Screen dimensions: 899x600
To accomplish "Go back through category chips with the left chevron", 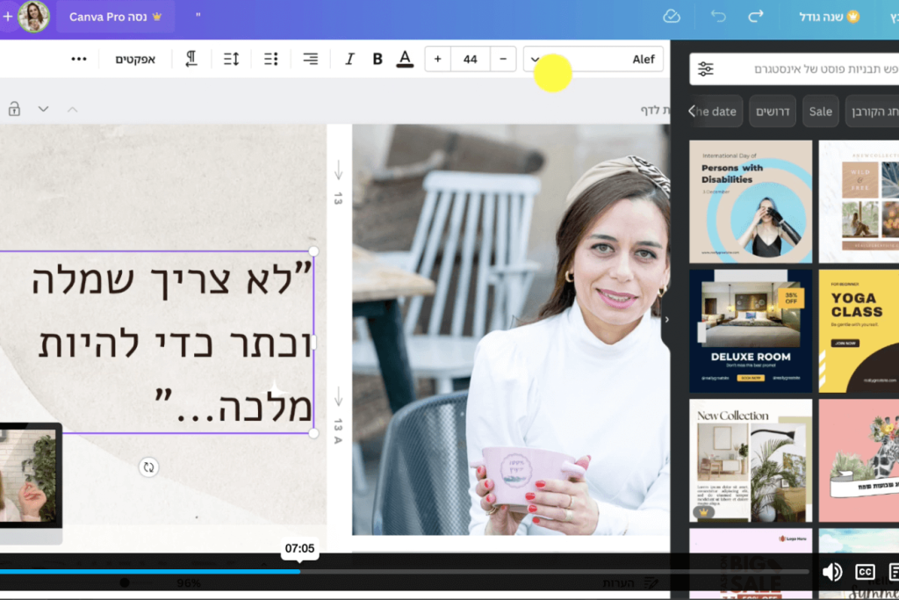I will click(692, 112).
